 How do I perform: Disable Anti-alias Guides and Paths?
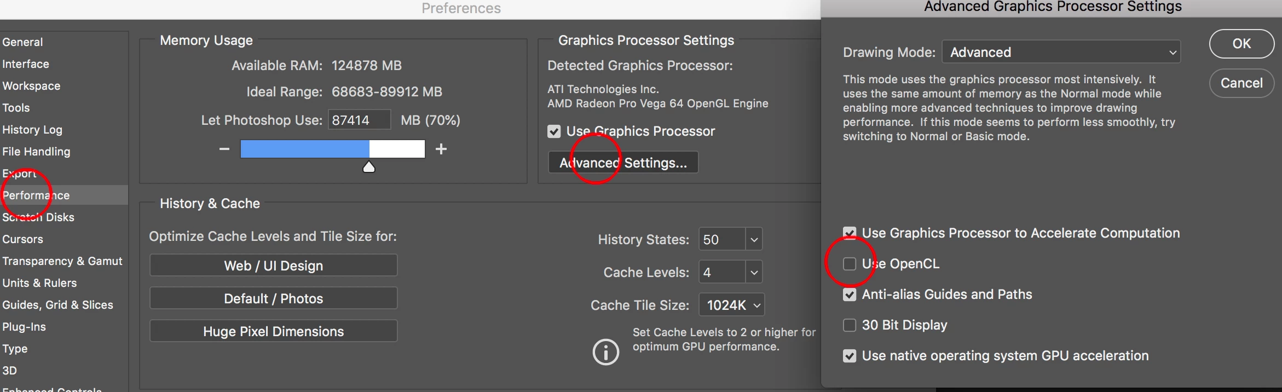[850, 295]
